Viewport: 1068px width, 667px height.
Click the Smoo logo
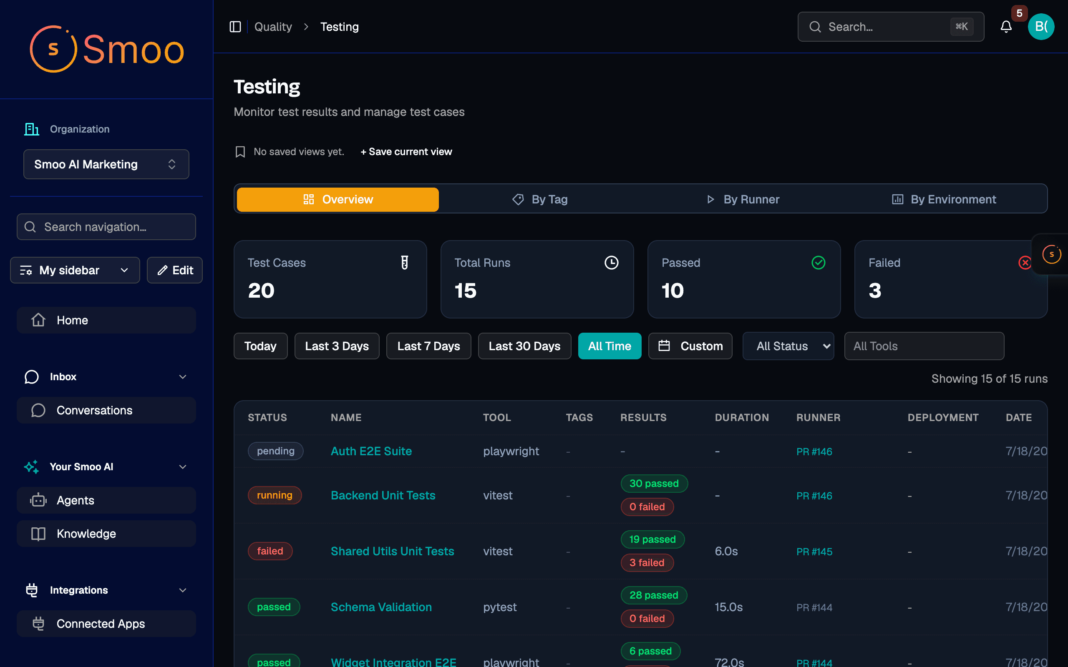point(106,49)
